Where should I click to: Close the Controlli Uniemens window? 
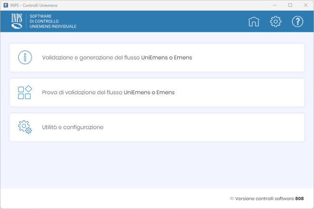305,5
